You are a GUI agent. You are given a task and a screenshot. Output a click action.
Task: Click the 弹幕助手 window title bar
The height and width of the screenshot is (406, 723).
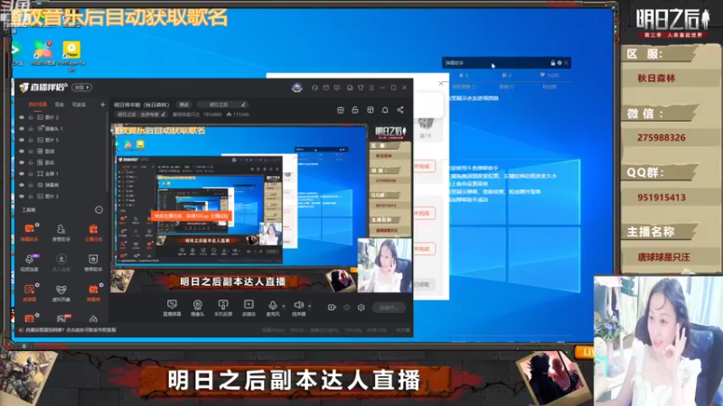pyautogui.click(x=506, y=62)
